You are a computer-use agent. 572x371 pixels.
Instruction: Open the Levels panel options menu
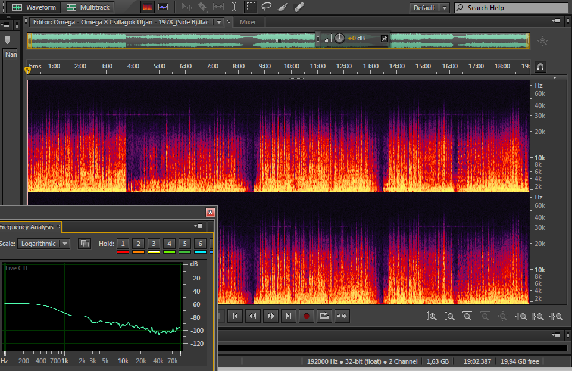coord(556,335)
